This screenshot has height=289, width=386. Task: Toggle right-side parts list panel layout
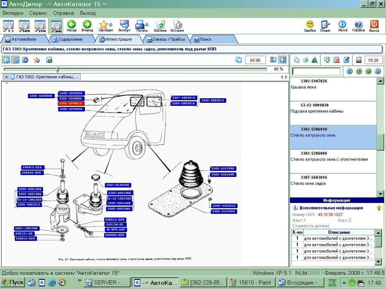(x=283, y=60)
